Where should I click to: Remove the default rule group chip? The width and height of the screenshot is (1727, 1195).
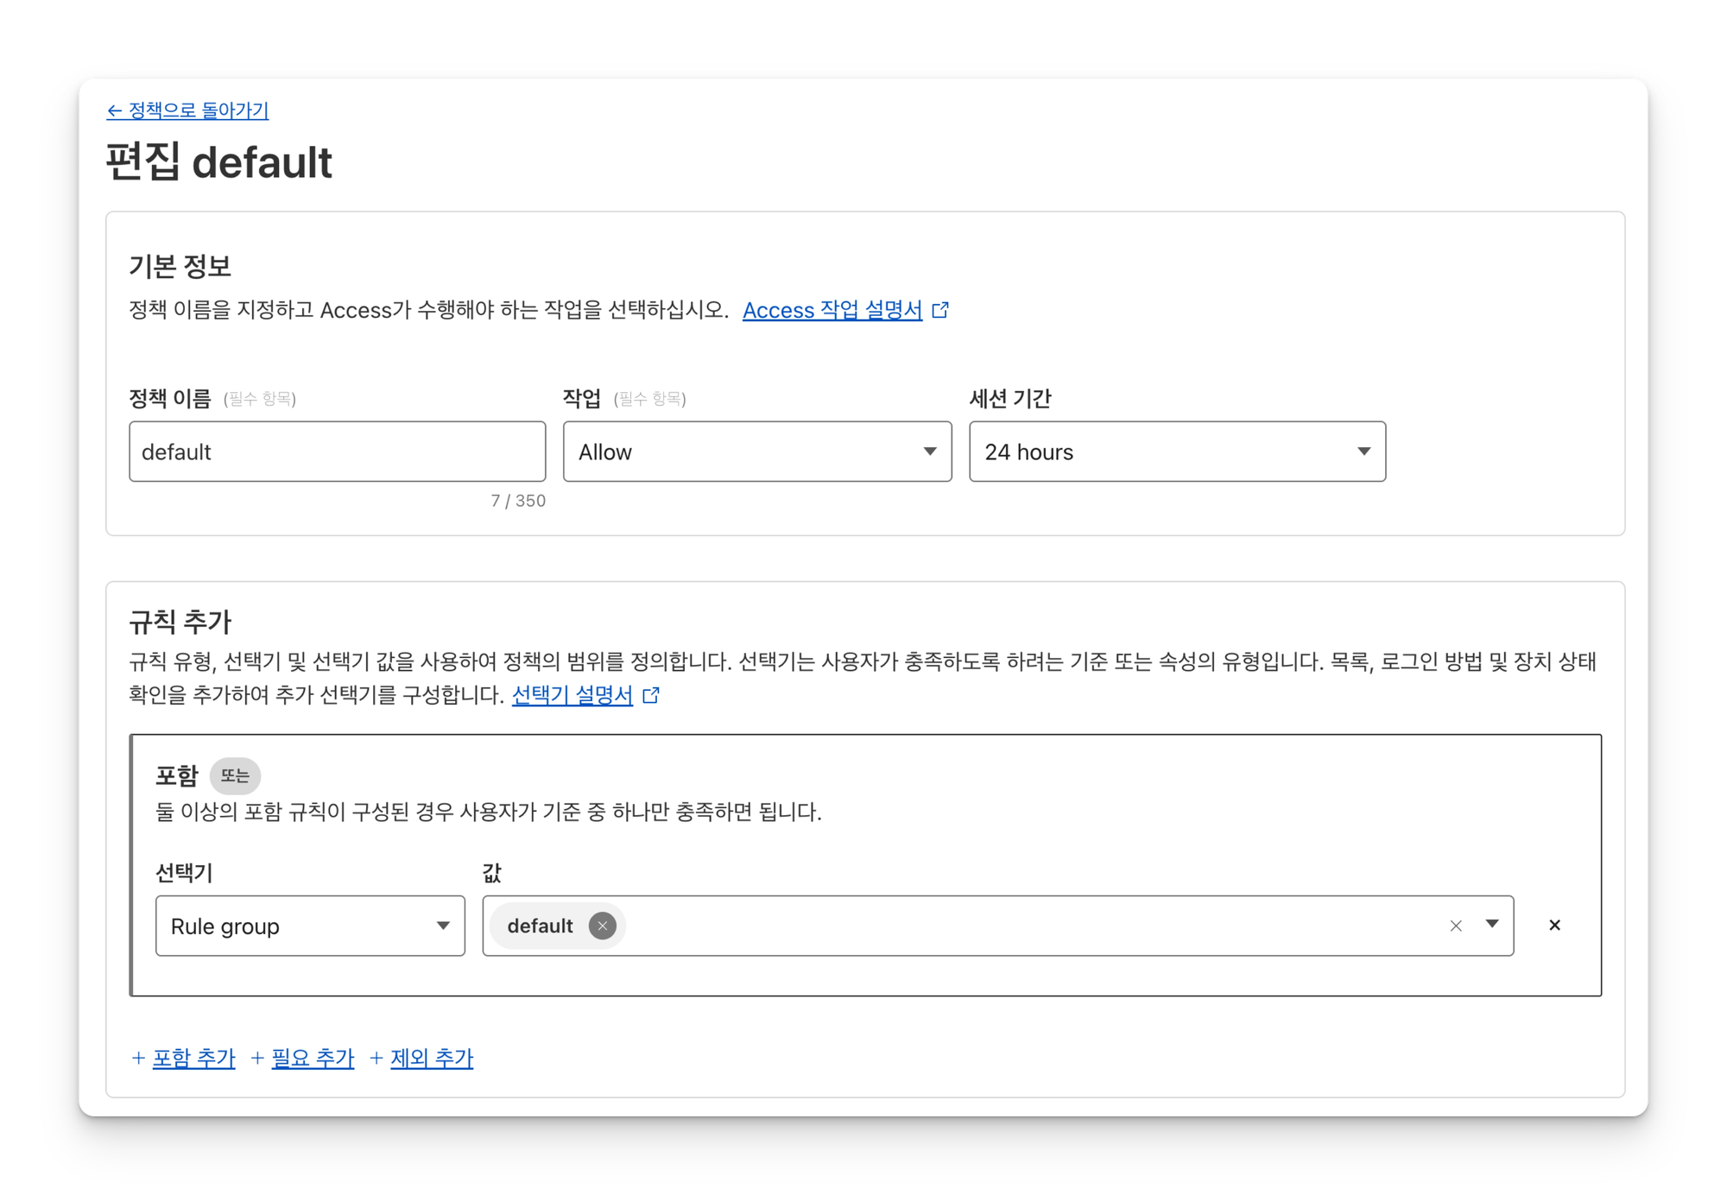pyautogui.click(x=602, y=926)
